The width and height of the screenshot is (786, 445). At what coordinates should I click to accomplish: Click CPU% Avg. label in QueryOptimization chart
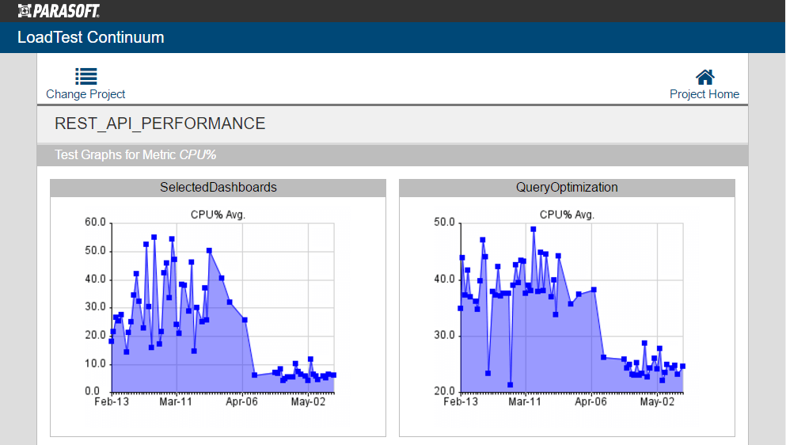tap(567, 215)
